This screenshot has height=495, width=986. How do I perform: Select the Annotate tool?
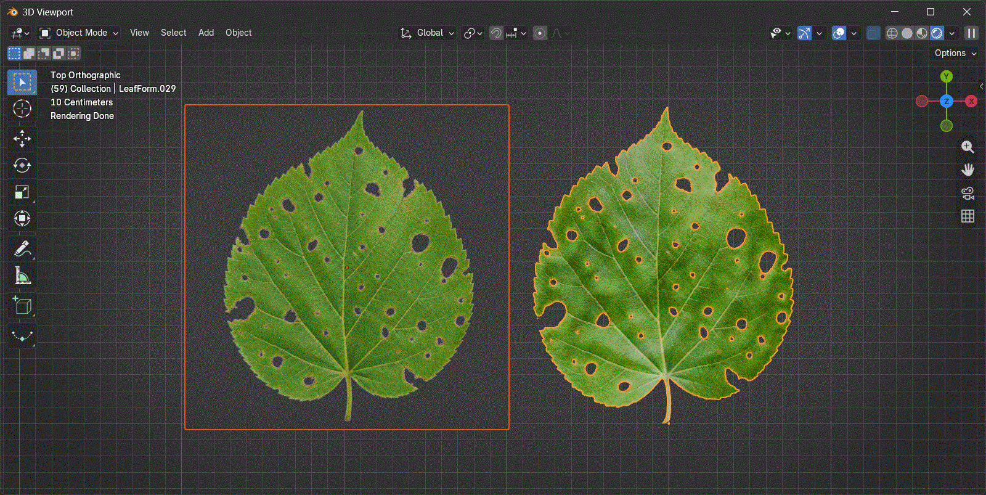click(x=22, y=249)
